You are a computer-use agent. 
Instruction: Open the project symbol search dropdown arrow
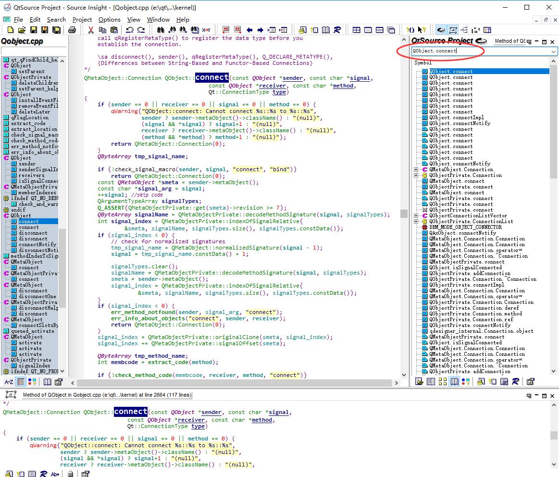[x=554, y=51]
